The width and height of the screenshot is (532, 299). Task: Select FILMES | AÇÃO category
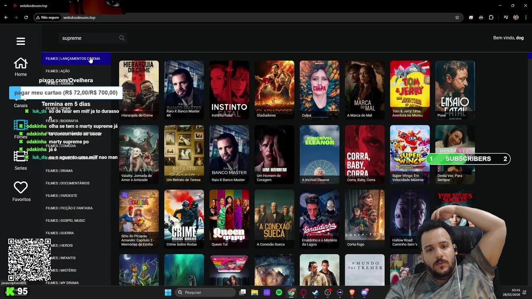76,71
